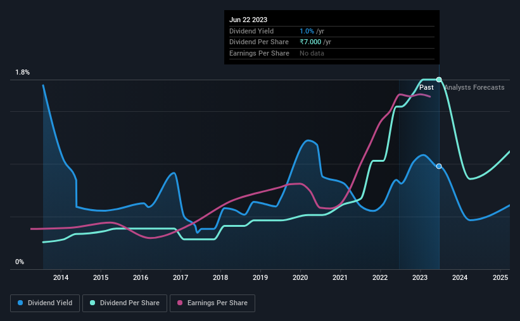Toggle the Earnings Per Share legend button
The height and width of the screenshot is (321, 520).
(x=212, y=303)
